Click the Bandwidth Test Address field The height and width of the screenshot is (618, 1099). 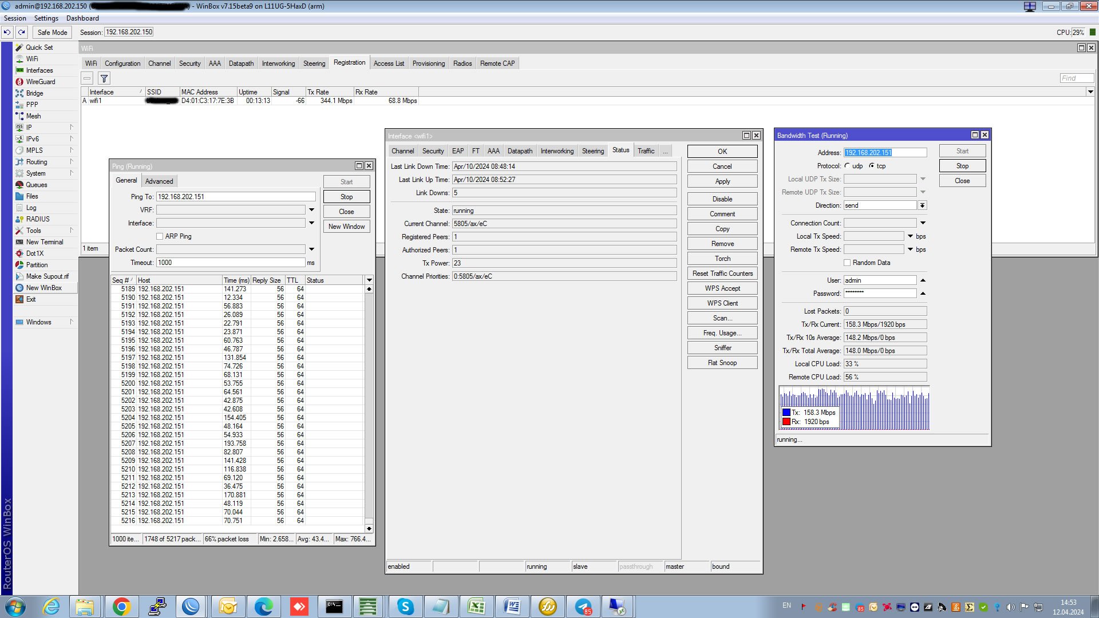885,153
